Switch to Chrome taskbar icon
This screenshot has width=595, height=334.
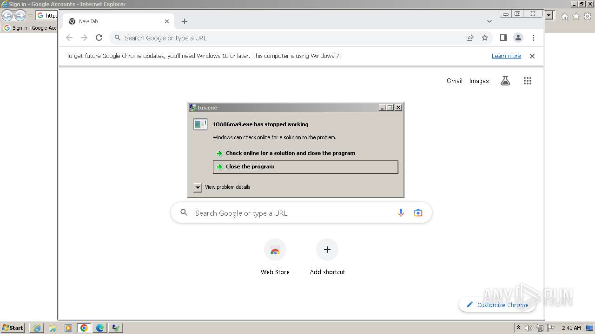(x=84, y=328)
